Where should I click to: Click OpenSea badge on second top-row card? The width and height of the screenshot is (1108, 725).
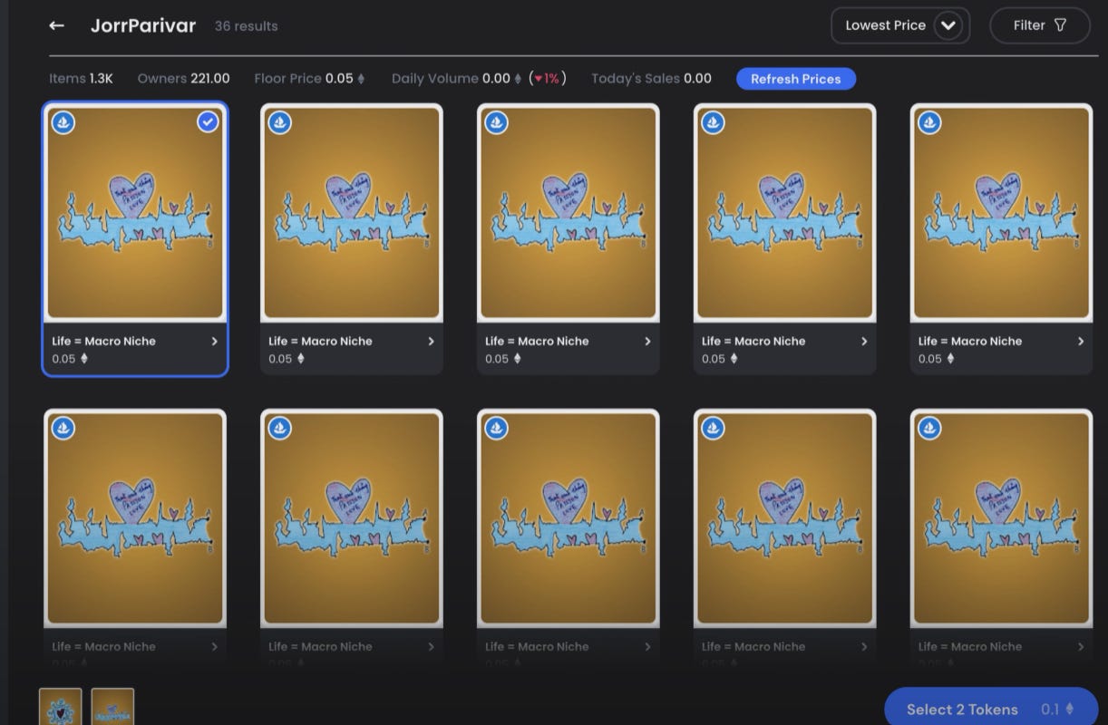tap(279, 122)
